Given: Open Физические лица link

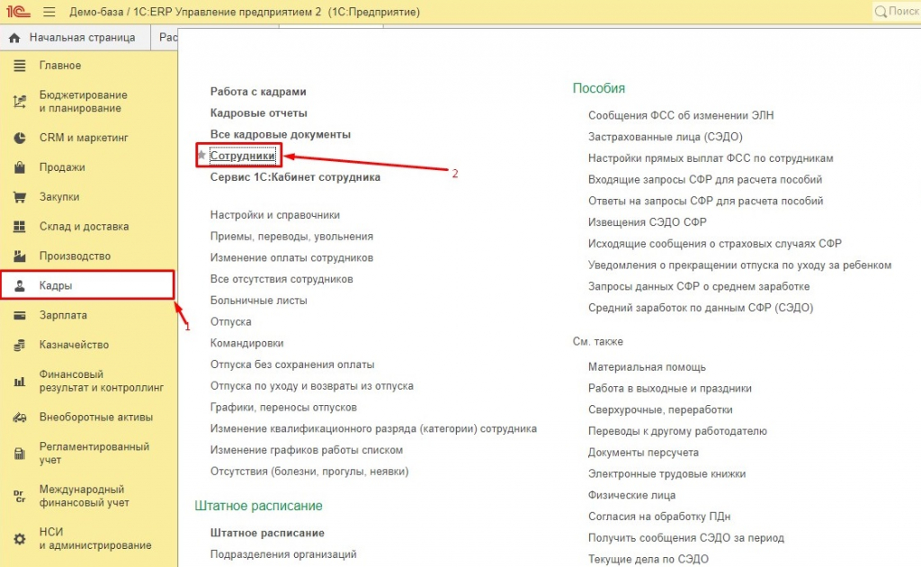Looking at the screenshot, I should click(631, 495).
